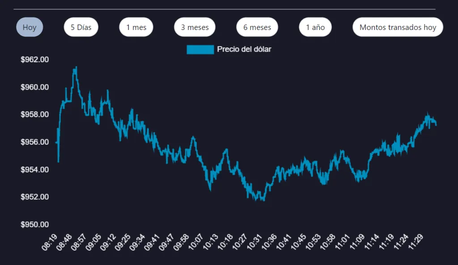Select the 'Hoy' time range tab
The image size is (458, 265).
pyautogui.click(x=30, y=27)
